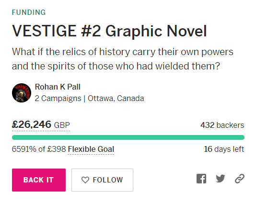Copy campaign link chain icon
Viewport: 256px width, 215px height.
[x=240, y=179]
